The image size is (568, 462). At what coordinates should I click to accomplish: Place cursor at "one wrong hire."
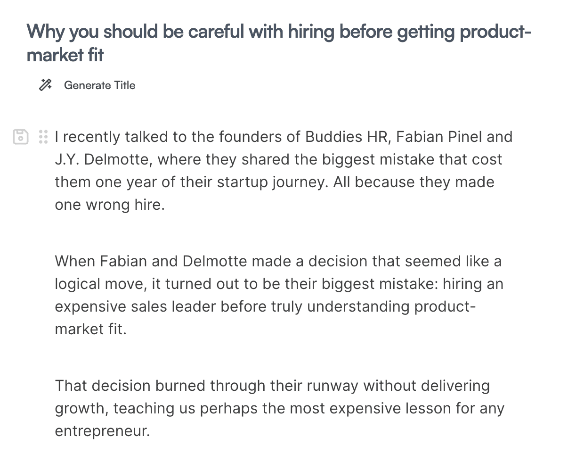coord(110,205)
